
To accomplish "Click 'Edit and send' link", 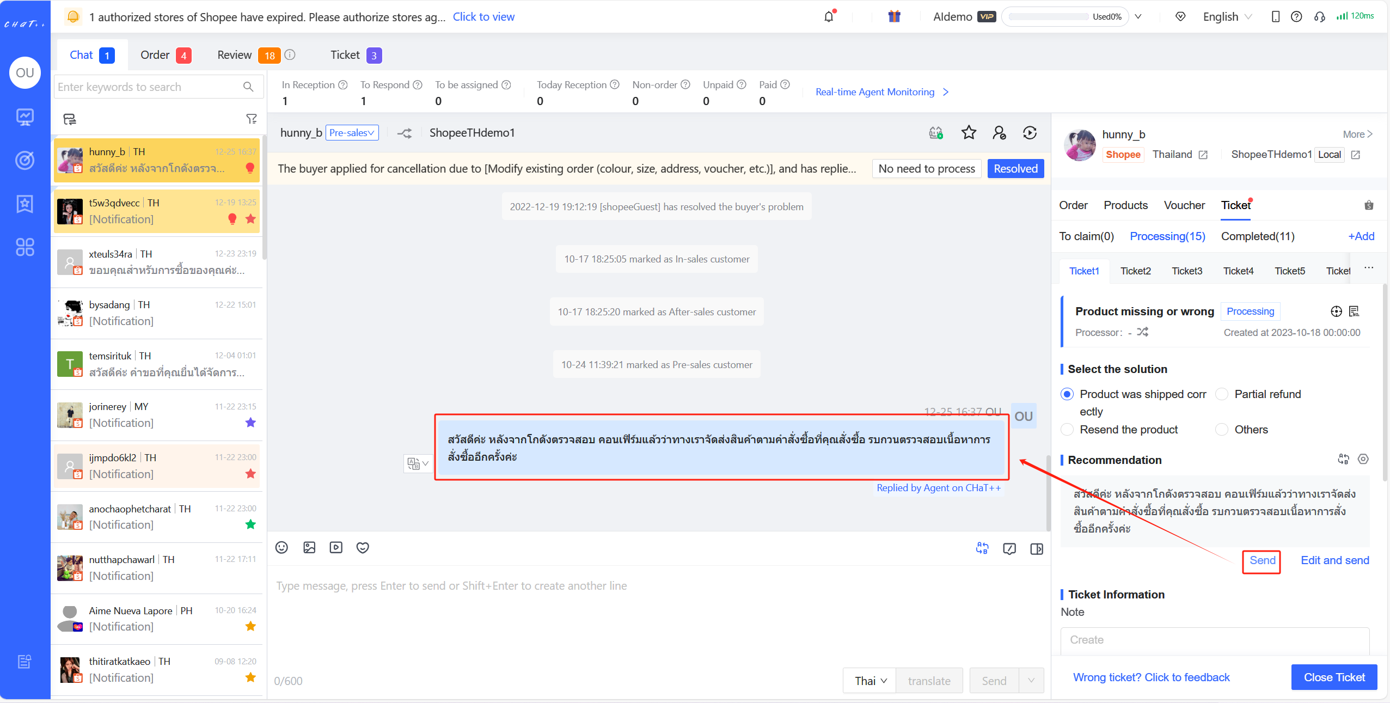I will [x=1334, y=560].
